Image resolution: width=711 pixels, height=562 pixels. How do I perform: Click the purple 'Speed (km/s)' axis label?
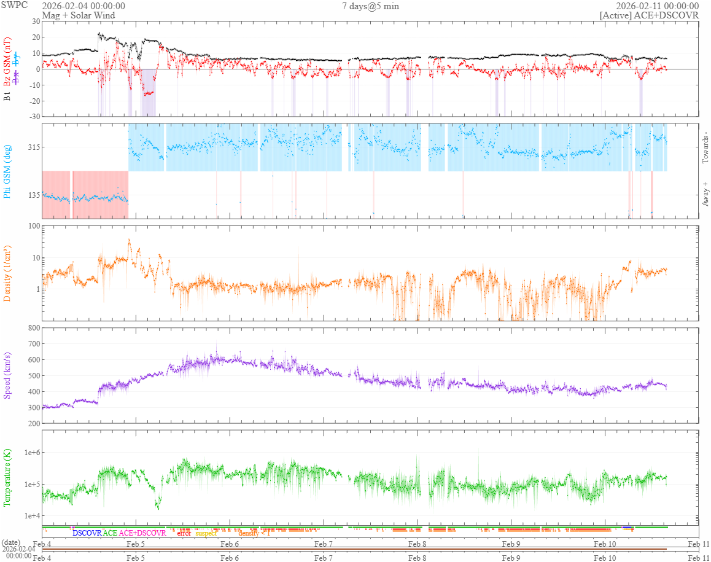click(x=7, y=375)
